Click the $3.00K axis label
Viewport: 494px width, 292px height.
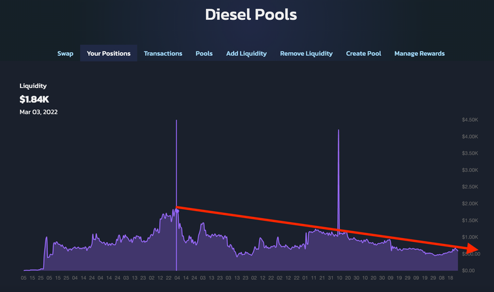(x=470, y=170)
